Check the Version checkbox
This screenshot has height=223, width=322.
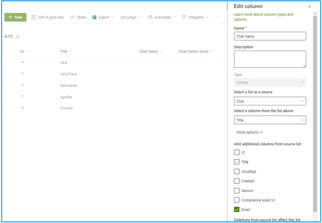click(237, 190)
